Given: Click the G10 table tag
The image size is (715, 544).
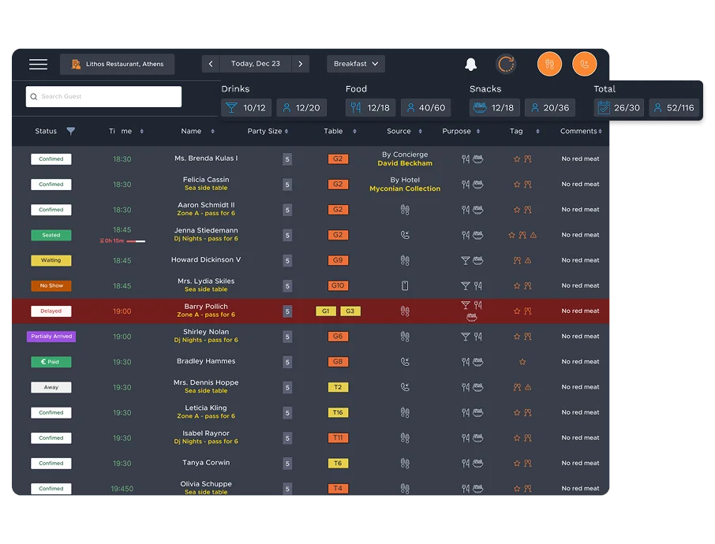Looking at the screenshot, I should [338, 285].
